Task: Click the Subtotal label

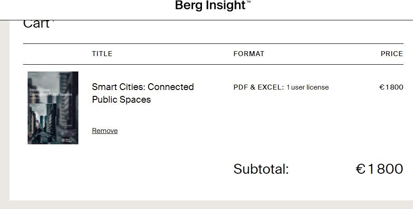Action: [261, 169]
